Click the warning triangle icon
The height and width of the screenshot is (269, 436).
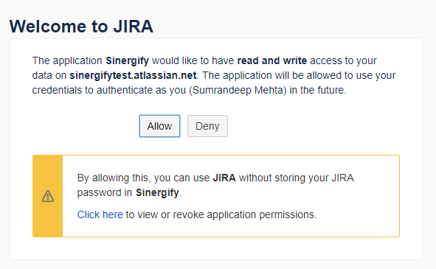click(48, 196)
